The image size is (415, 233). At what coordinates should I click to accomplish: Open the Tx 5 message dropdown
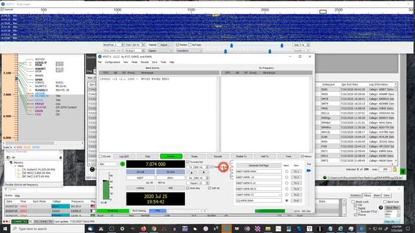280,195
